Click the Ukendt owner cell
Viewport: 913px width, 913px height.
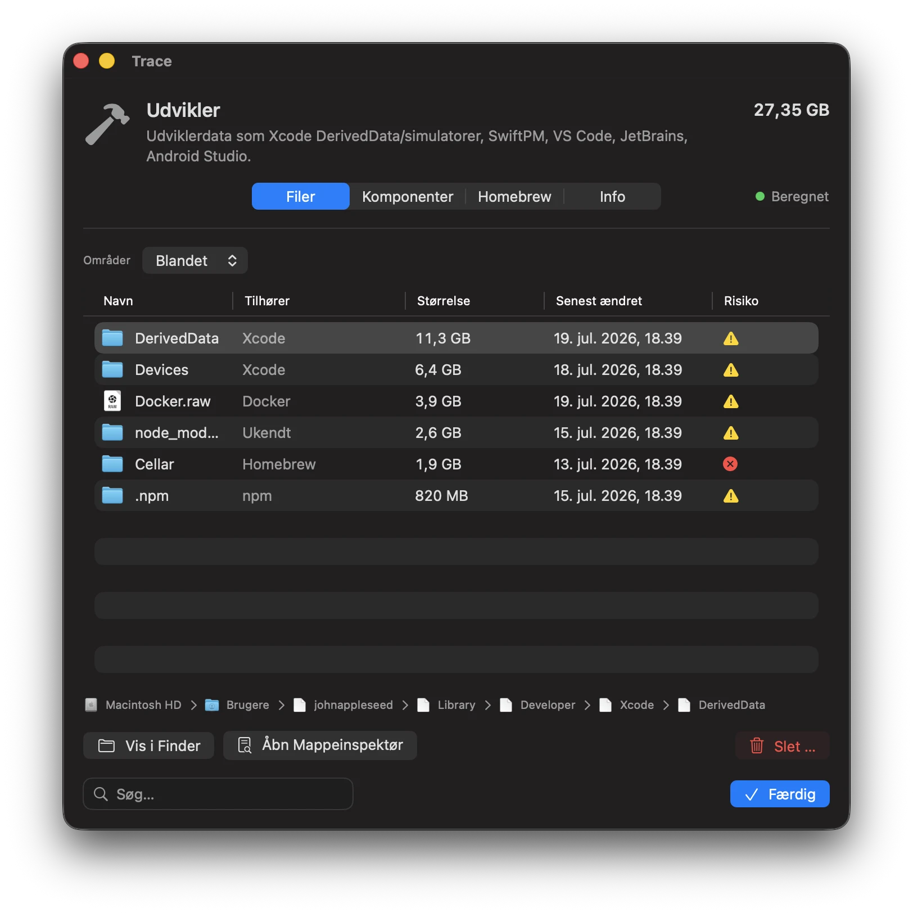[x=266, y=433]
